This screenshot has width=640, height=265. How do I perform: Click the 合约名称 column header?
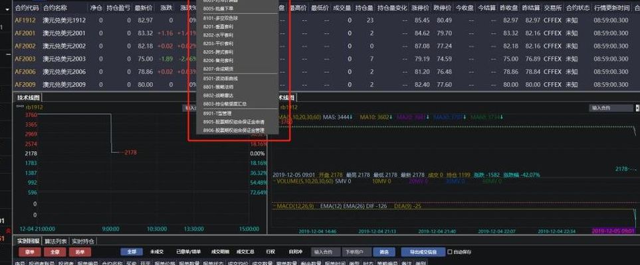(56, 8)
